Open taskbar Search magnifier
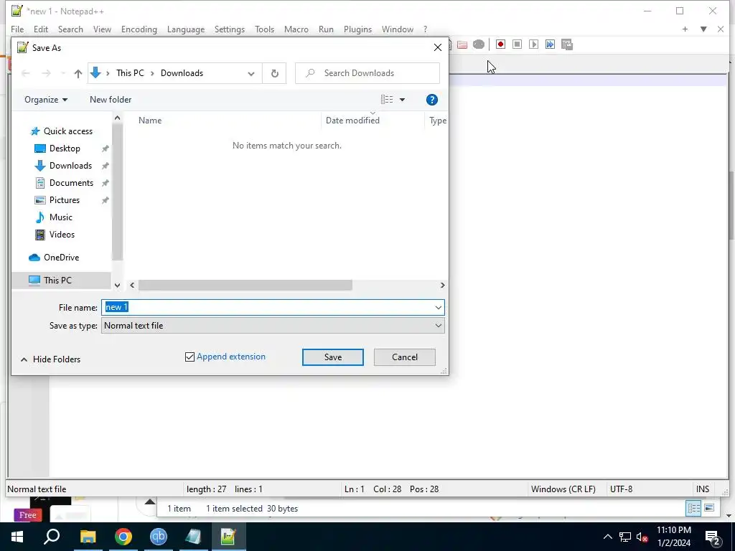735x551 pixels. (x=52, y=537)
